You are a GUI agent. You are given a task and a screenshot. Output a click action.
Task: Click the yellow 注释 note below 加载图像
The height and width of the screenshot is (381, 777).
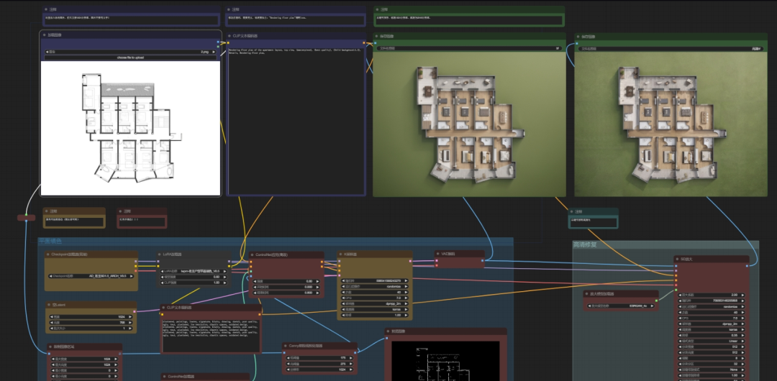coord(74,218)
